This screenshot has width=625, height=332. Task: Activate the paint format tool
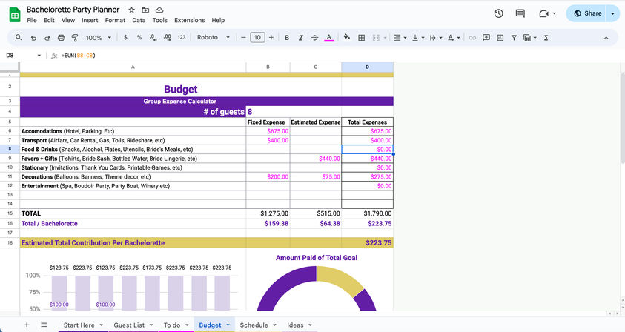(75, 38)
